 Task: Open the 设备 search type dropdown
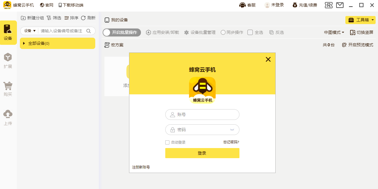coord(30,31)
